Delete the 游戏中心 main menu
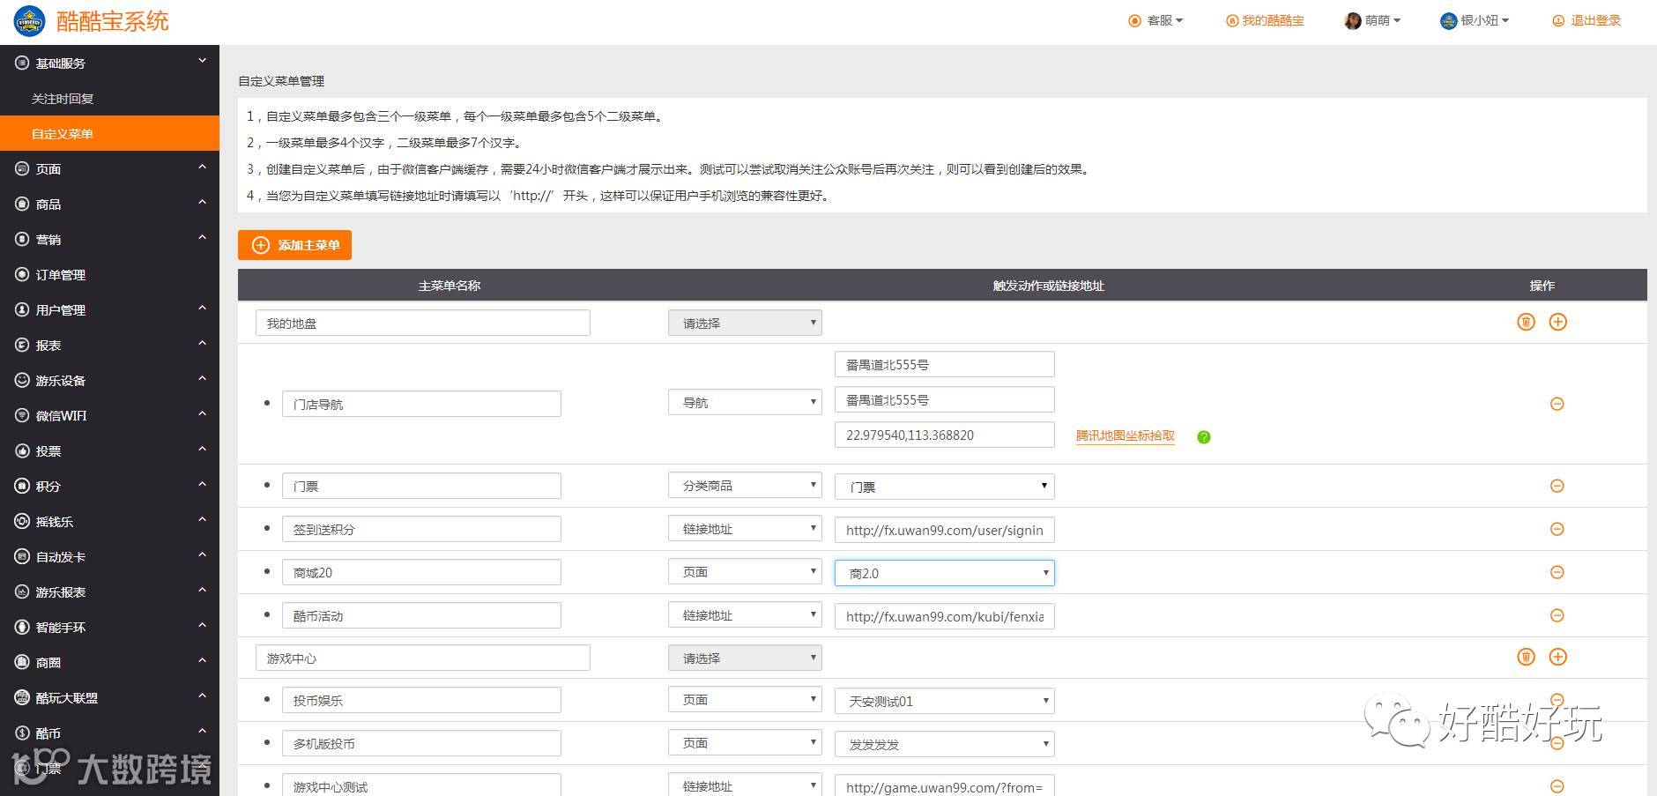 point(1526,657)
